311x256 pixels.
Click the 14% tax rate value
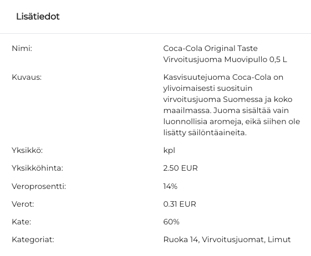pos(170,186)
